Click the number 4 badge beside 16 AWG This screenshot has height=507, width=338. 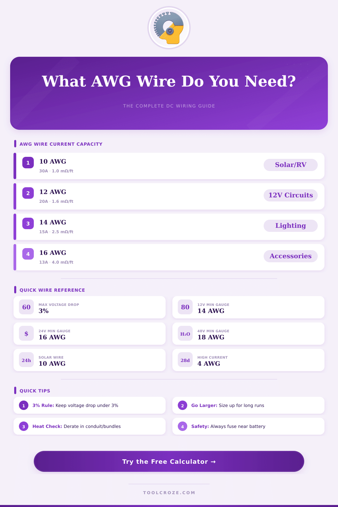pyautogui.click(x=28, y=254)
